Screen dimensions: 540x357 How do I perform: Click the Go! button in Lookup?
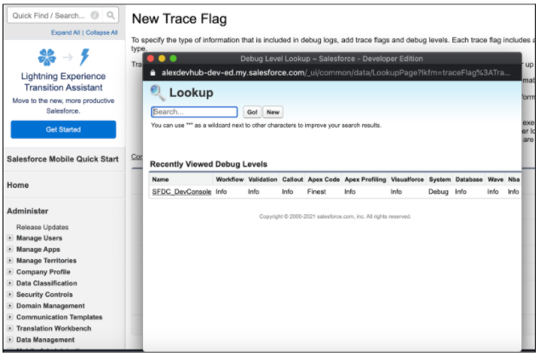click(251, 112)
